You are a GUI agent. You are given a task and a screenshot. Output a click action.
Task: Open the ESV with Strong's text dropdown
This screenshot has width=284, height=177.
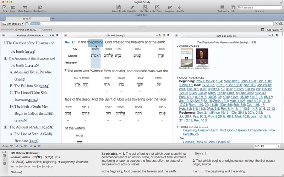(13, 24)
